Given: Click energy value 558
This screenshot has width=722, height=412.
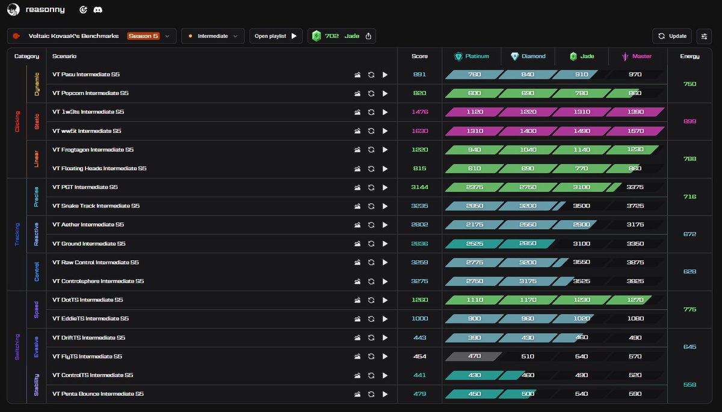Looking at the screenshot, I should point(690,384).
